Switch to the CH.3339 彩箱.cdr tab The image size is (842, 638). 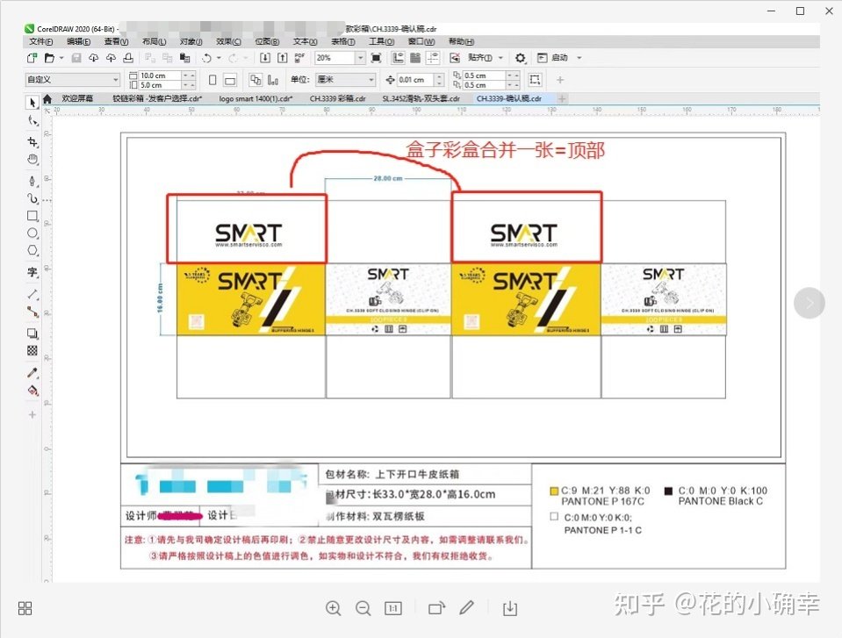(337, 99)
